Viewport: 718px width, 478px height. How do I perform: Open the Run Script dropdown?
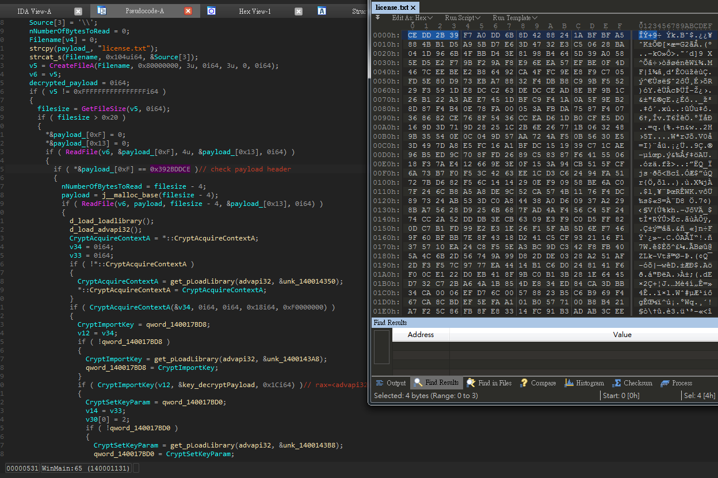coord(463,18)
